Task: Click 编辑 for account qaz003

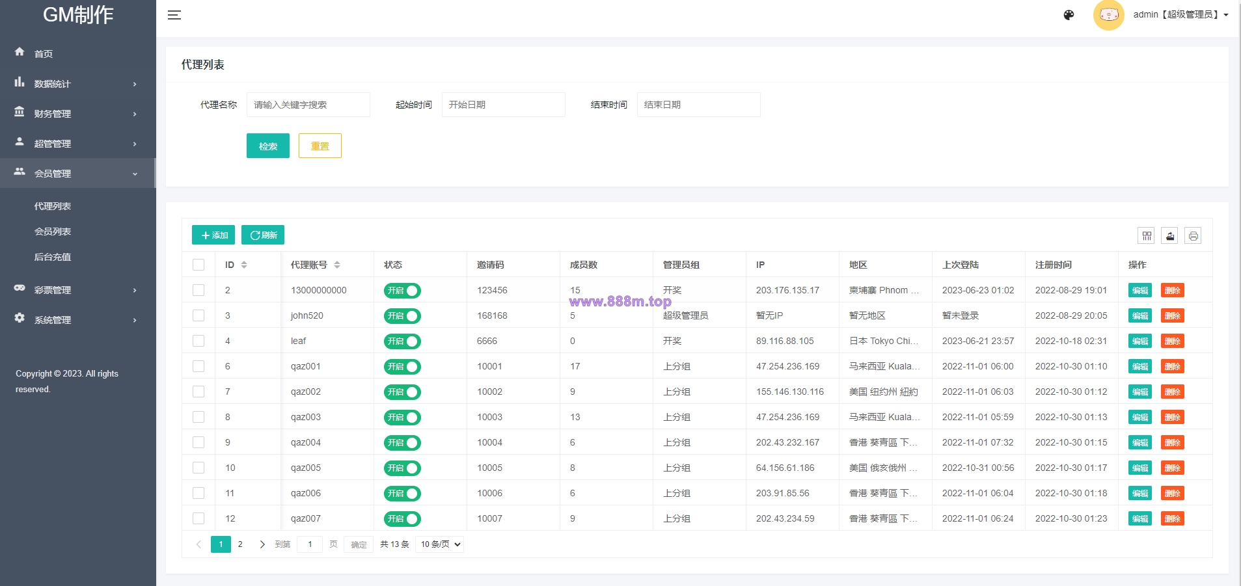Action: [1140, 417]
